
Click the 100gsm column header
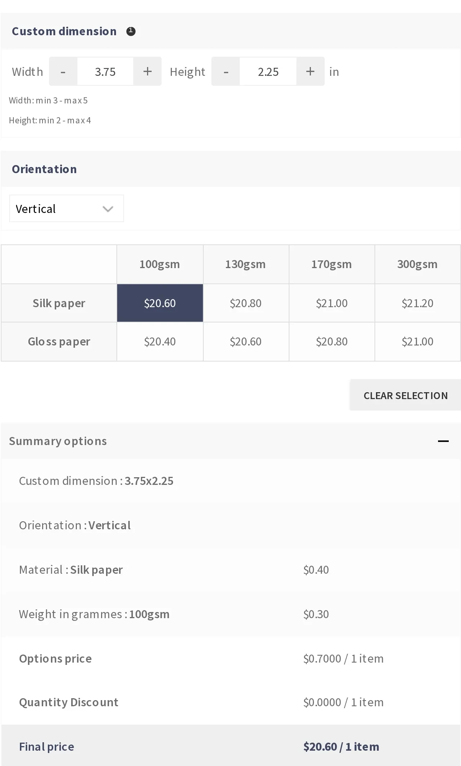click(x=160, y=264)
